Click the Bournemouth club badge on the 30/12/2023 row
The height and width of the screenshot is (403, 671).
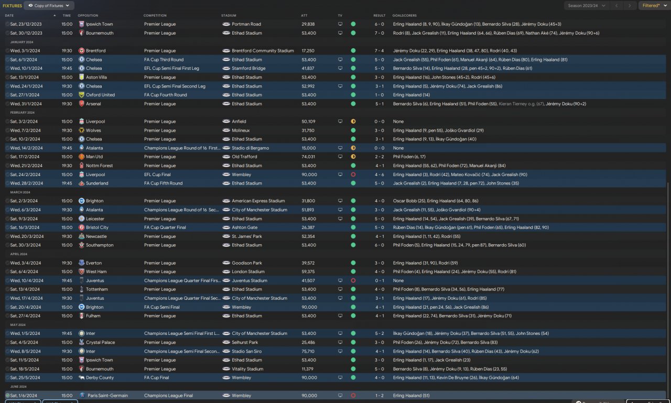click(81, 33)
